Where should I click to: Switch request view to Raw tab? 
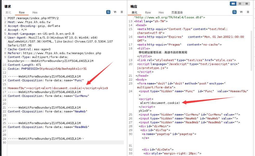point(22,12)
